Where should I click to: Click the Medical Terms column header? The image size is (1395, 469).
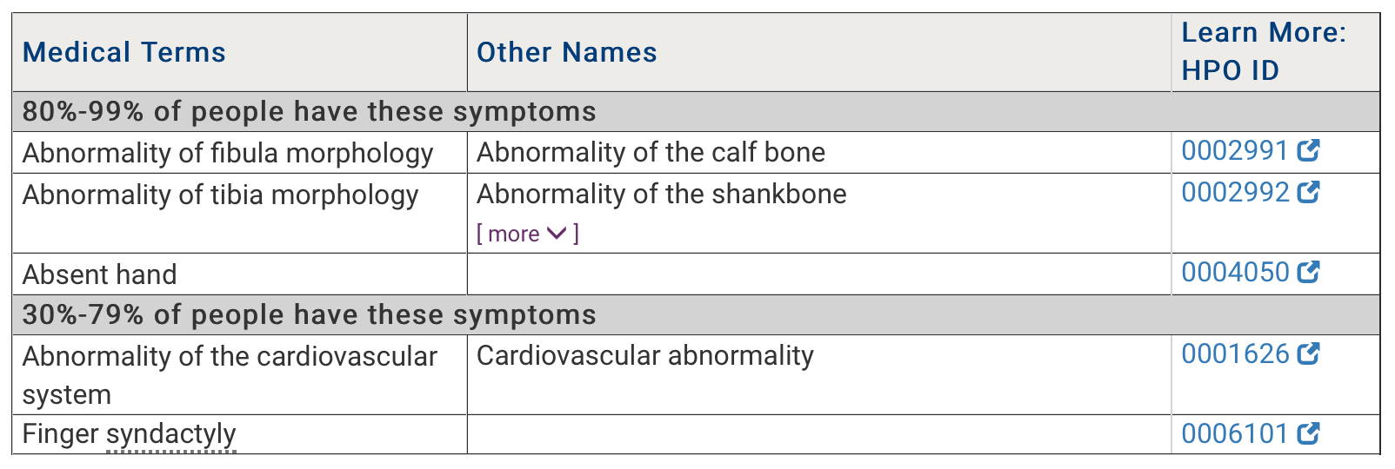click(x=123, y=52)
